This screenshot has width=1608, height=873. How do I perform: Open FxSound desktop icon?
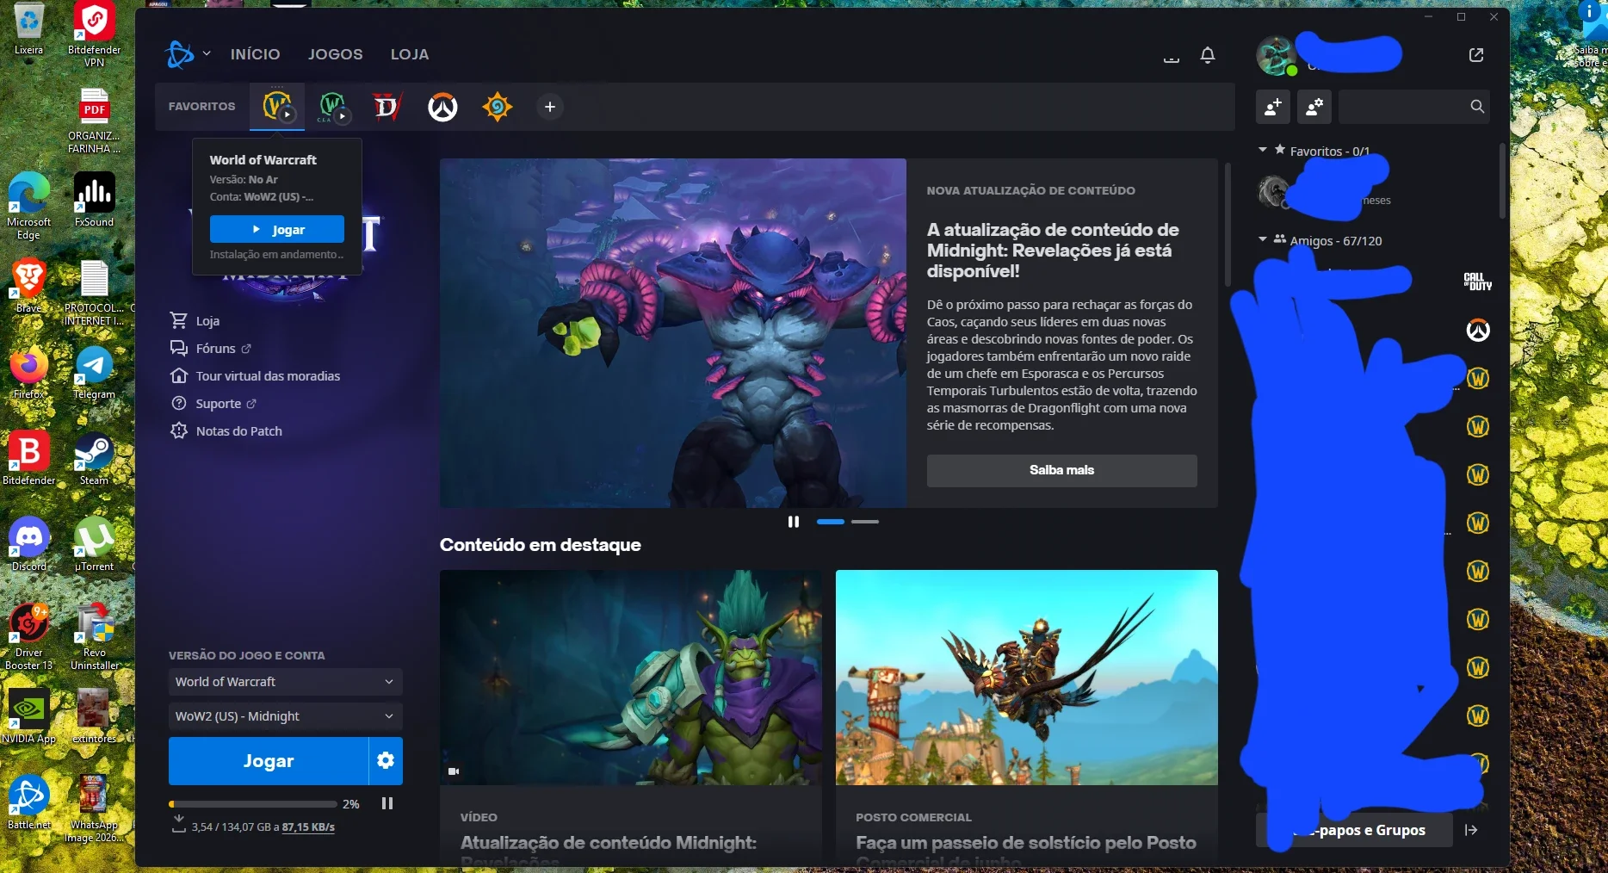[94, 199]
